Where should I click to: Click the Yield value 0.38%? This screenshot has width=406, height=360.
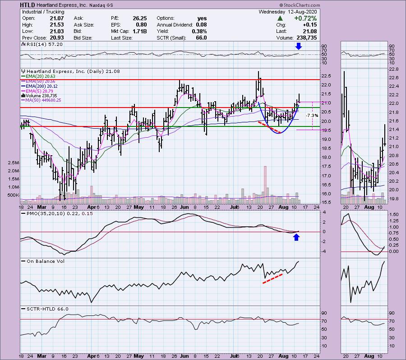click(x=199, y=31)
